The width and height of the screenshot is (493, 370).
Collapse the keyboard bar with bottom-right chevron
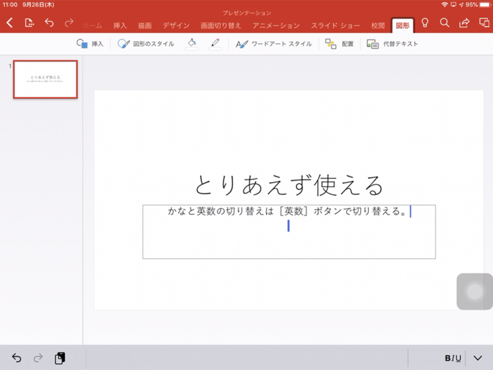478,358
